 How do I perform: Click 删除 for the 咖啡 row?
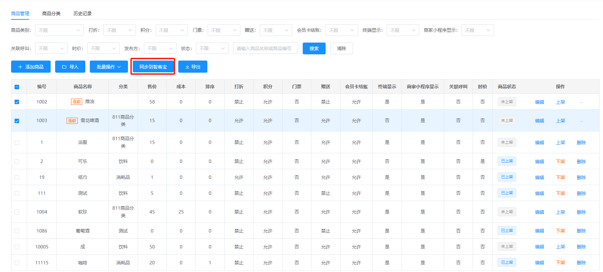tap(581, 263)
